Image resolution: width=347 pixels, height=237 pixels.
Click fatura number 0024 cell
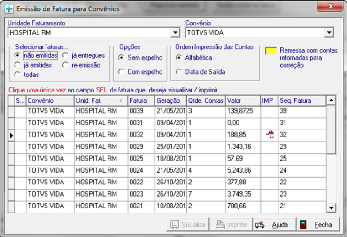pos(141,170)
